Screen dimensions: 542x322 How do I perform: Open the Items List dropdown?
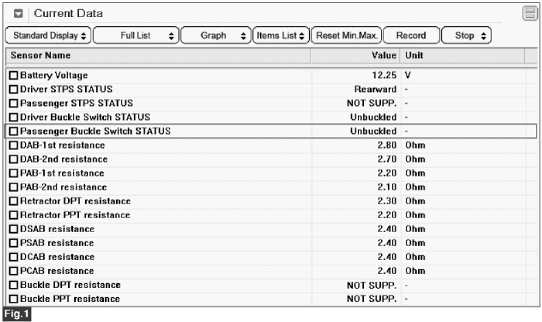281,36
